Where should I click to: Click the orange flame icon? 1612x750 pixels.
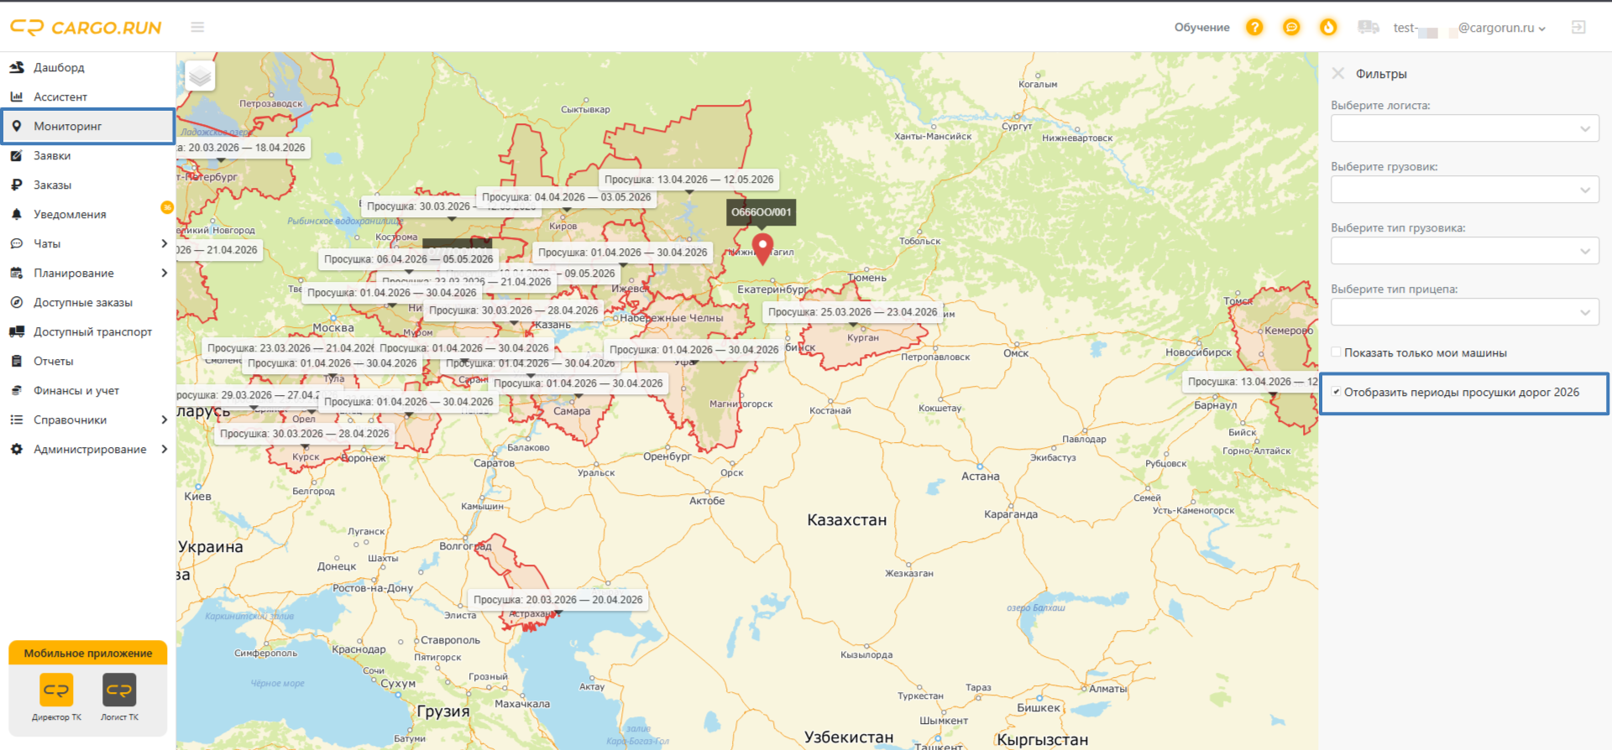1328,28
